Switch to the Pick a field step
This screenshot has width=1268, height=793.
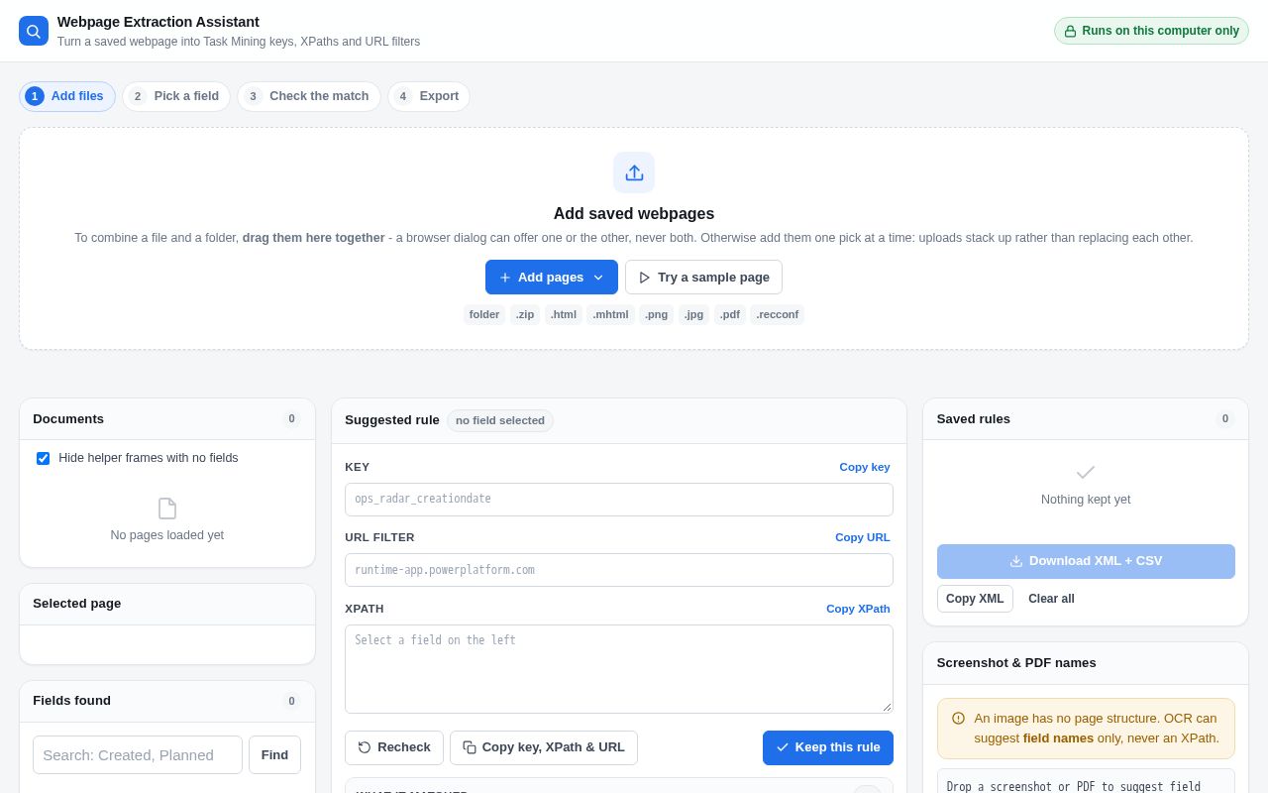coord(176,96)
